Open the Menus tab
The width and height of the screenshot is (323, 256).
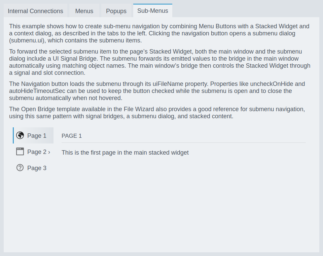pyautogui.click(x=84, y=11)
